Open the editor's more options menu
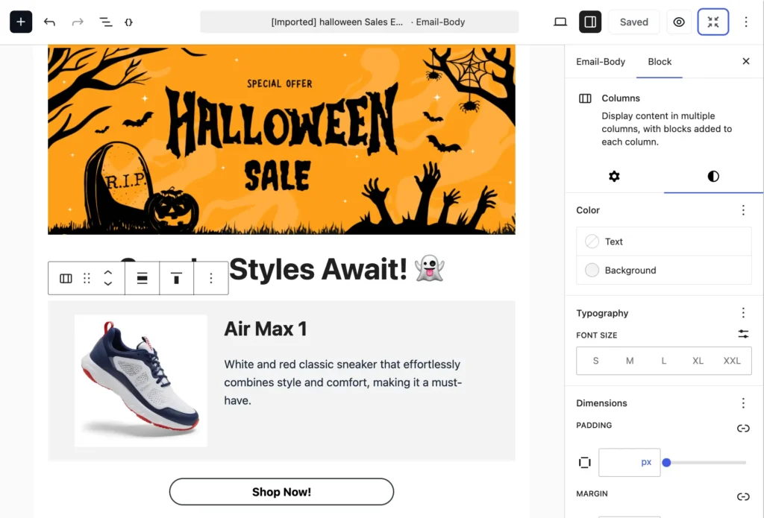This screenshot has width=764, height=518. tap(745, 22)
